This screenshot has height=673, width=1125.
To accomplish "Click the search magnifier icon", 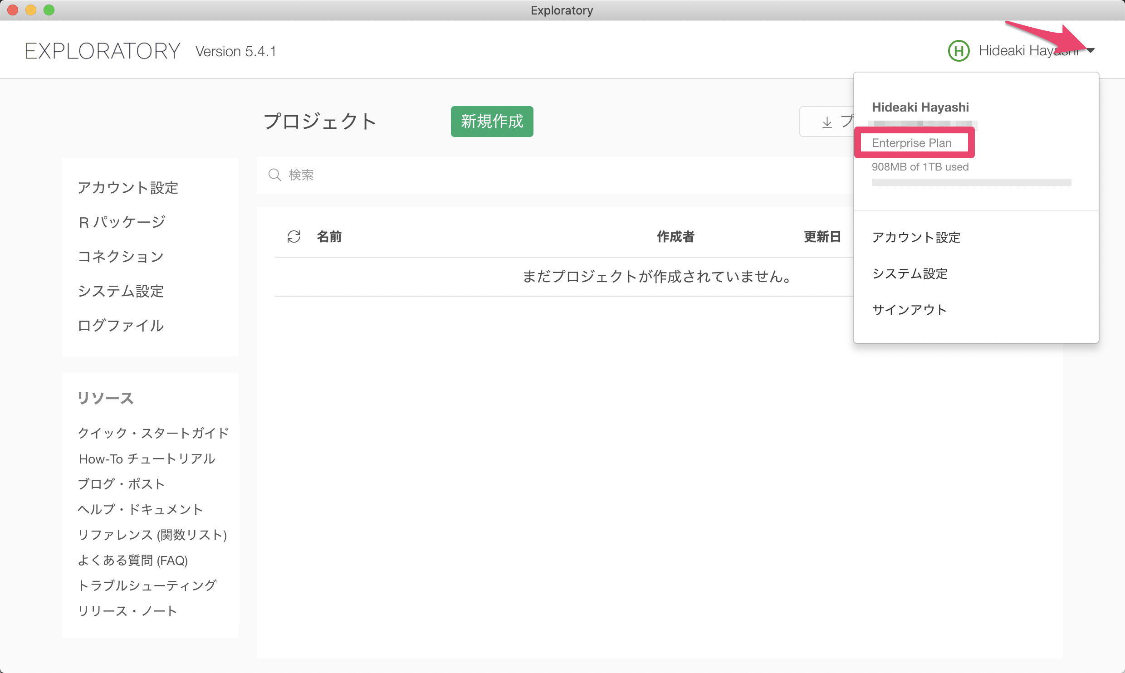I will 274,175.
